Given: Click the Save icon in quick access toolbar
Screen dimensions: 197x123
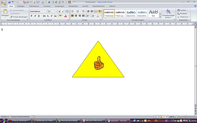Looking at the screenshot, I should click(x=10, y=2).
